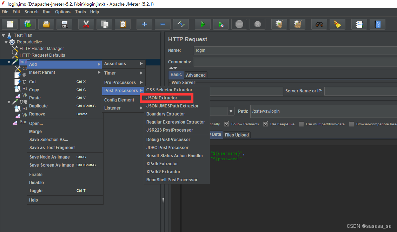Enable Browser-compatible headers checkbox
Image resolution: width=397 pixels, height=232 pixels.
pyautogui.click(x=351, y=124)
